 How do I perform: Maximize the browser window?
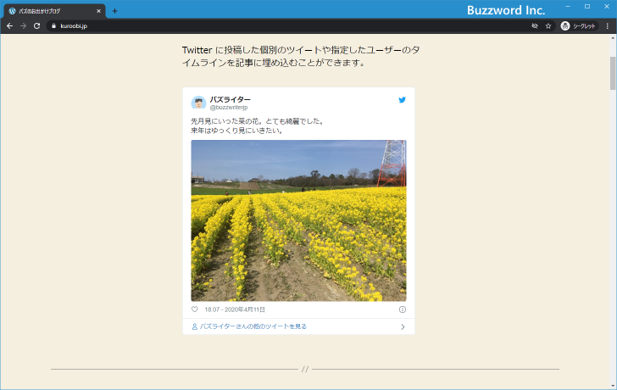[587, 7]
